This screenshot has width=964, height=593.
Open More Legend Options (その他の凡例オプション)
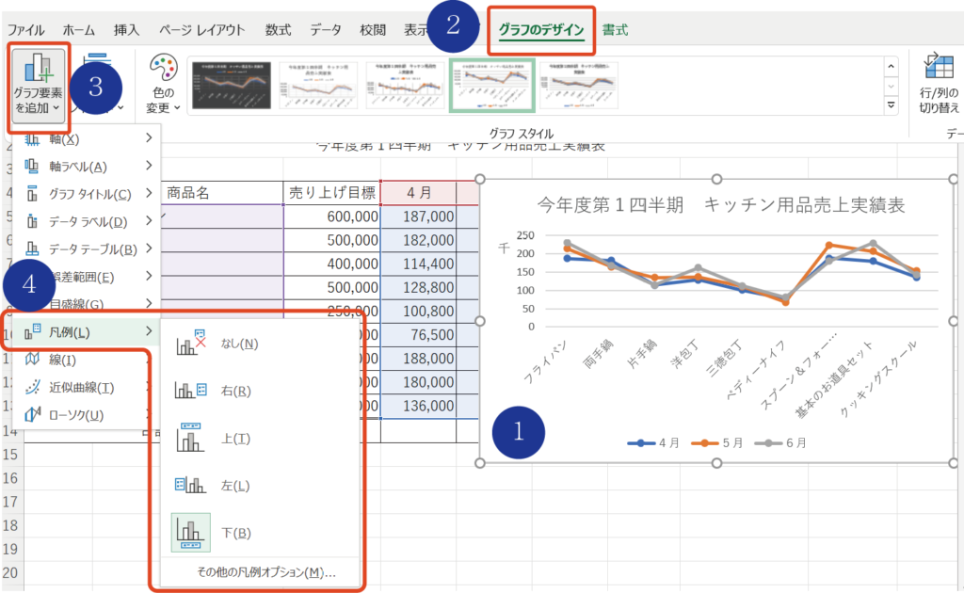click(x=265, y=572)
